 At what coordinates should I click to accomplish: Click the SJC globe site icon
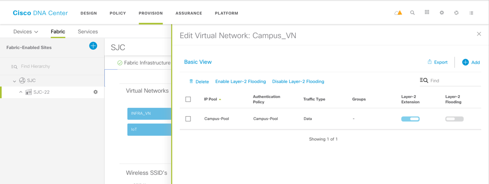(x=22, y=81)
